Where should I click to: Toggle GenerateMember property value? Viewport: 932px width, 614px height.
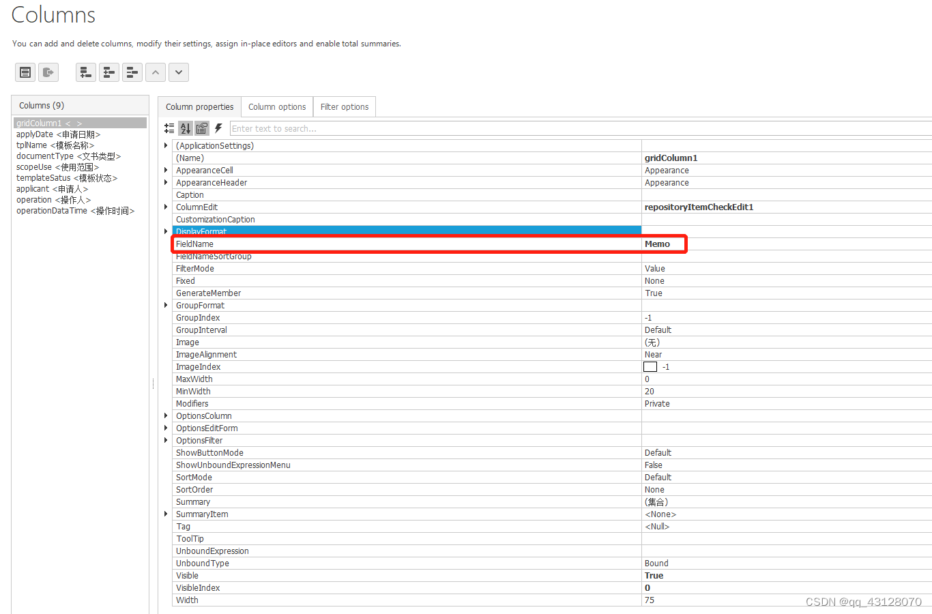click(652, 293)
